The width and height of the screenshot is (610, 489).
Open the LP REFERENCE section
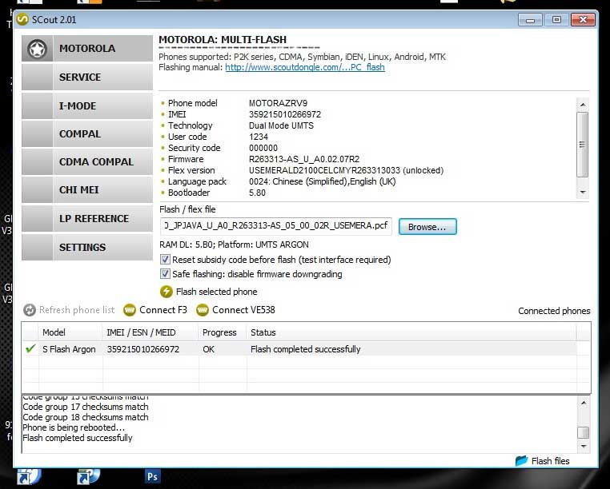[87, 219]
